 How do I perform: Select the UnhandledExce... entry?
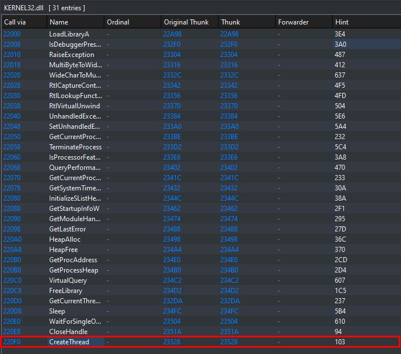point(75,116)
